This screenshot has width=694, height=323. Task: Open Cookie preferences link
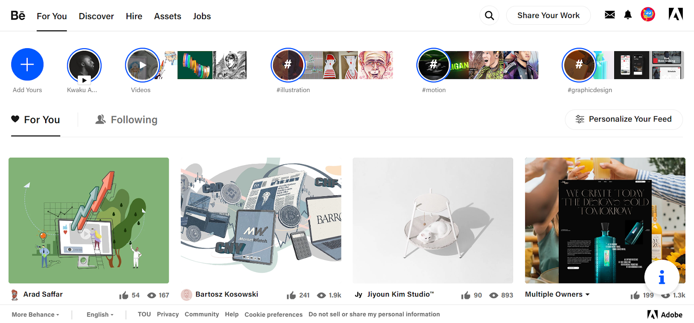(274, 315)
